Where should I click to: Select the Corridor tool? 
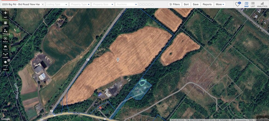tap(5, 55)
